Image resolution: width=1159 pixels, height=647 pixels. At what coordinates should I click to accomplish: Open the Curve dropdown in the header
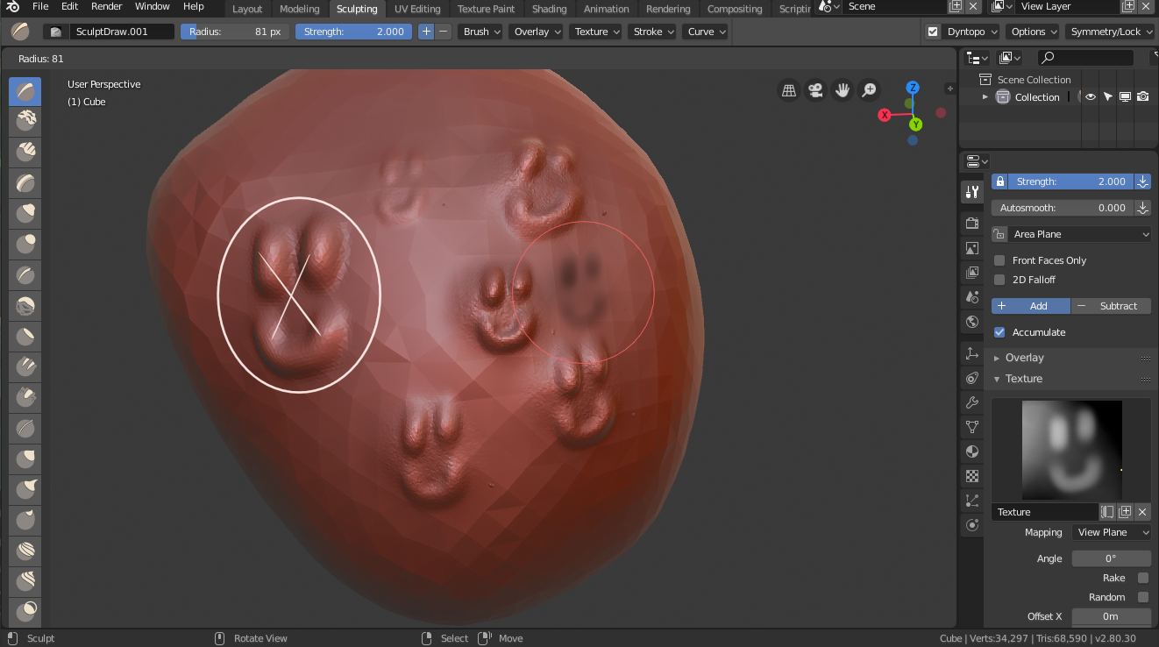(706, 32)
